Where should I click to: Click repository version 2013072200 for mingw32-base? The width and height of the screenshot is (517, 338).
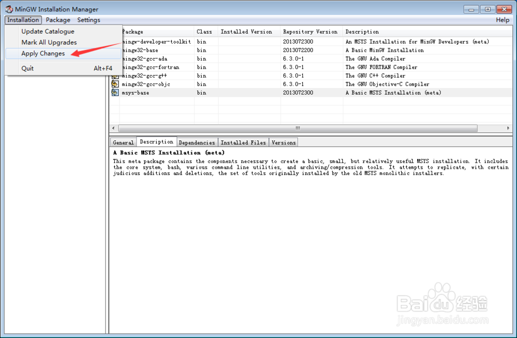coord(298,50)
